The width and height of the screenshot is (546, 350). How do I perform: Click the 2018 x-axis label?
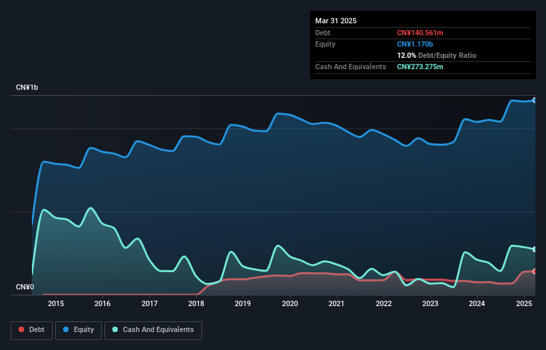(x=196, y=303)
